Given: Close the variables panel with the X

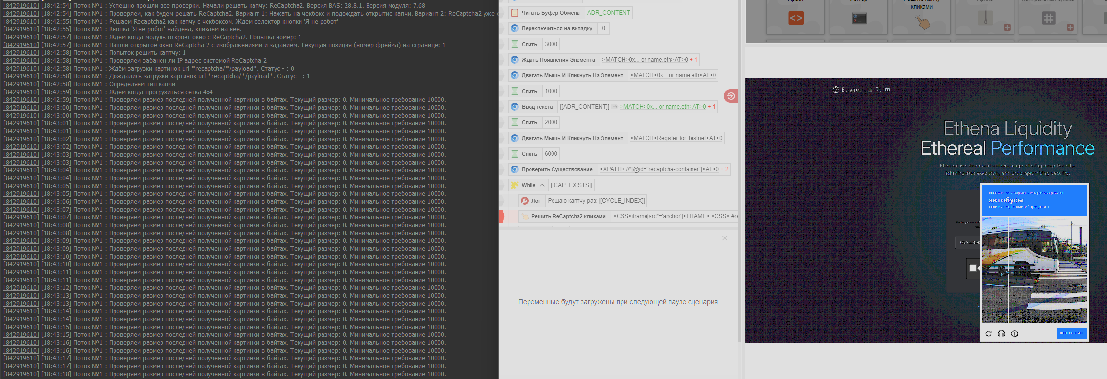Looking at the screenshot, I should click(725, 238).
